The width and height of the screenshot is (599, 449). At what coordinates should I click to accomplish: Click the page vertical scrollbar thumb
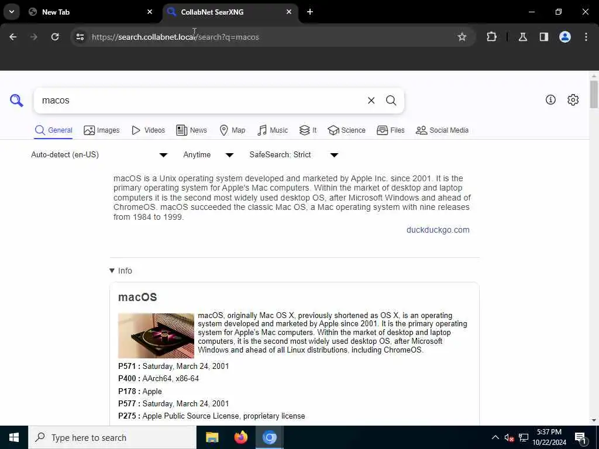[x=594, y=94]
